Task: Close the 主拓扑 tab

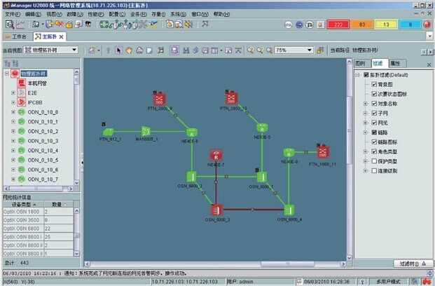Action: click(x=61, y=36)
